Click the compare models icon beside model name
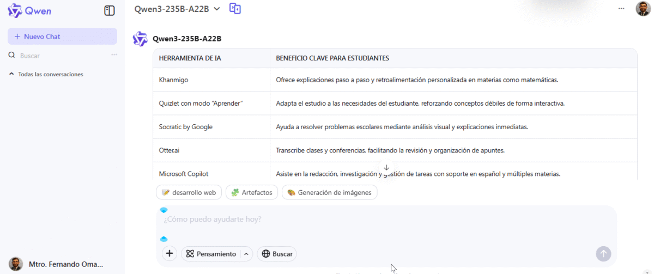Image resolution: width=654 pixels, height=274 pixels. point(235,8)
